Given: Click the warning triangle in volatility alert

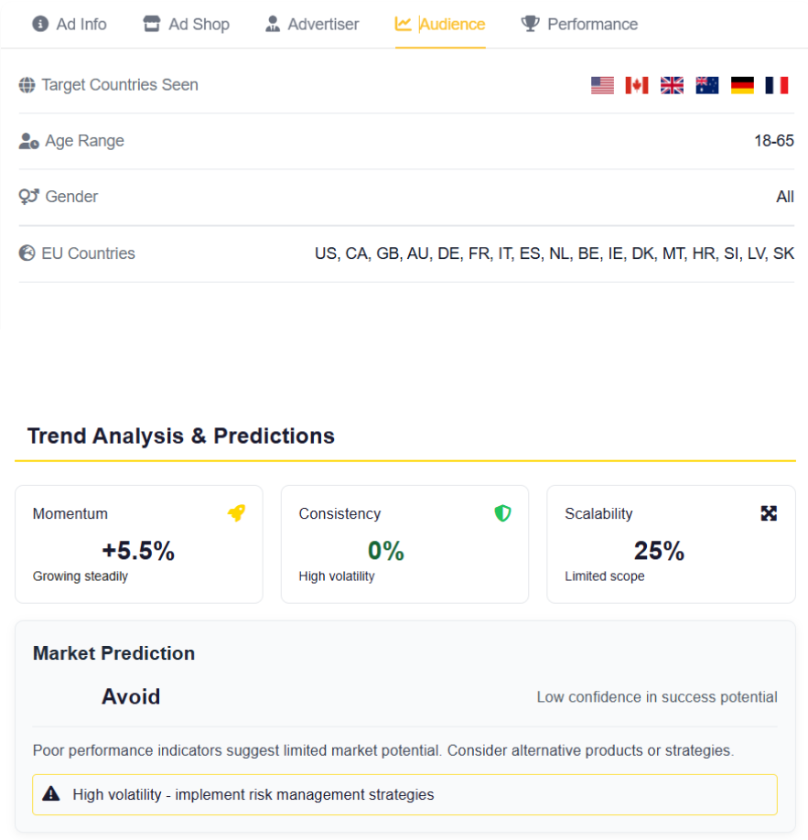Looking at the screenshot, I should (x=51, y=794).
